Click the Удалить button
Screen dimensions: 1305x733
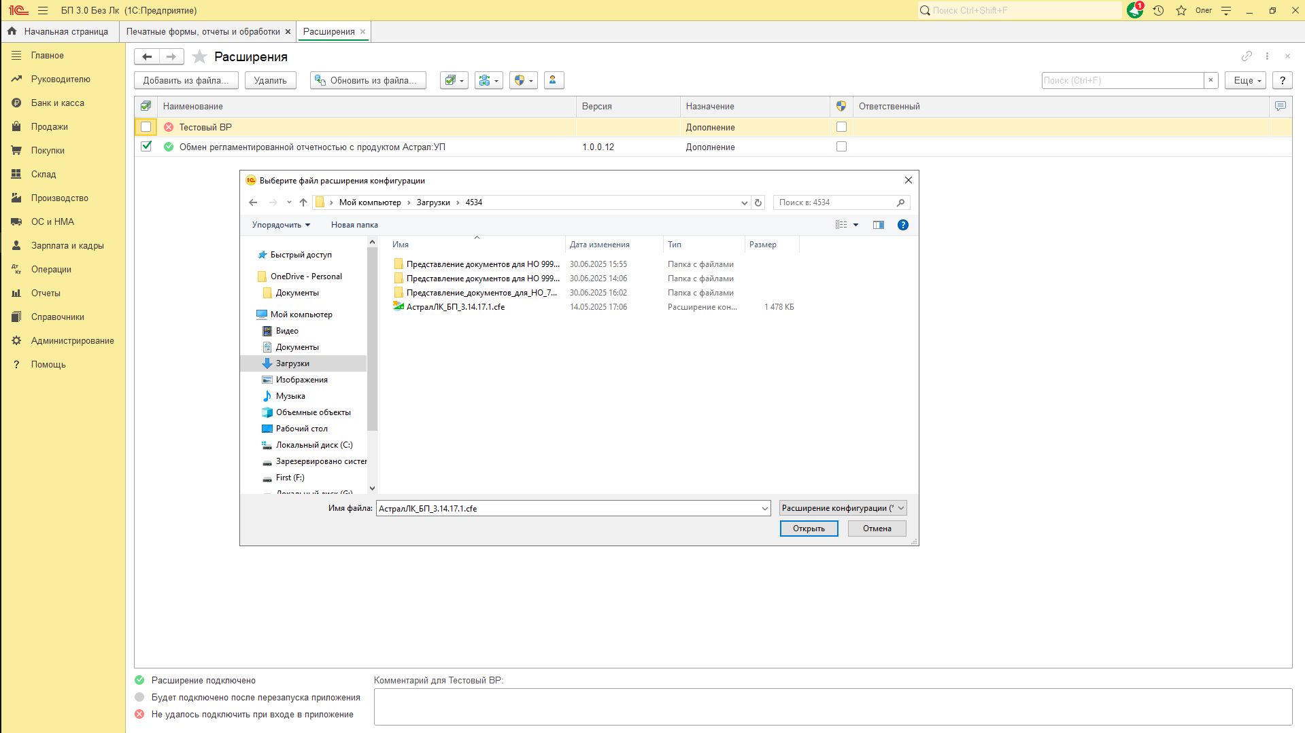(270, 80)
